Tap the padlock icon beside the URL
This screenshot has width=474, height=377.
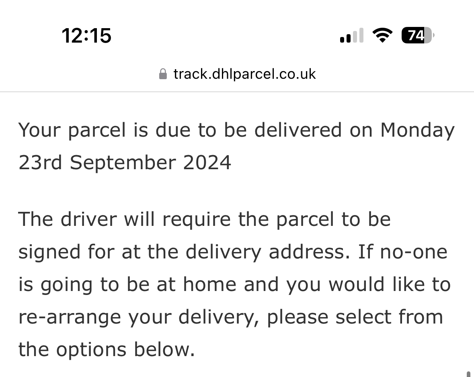point(163,74)
